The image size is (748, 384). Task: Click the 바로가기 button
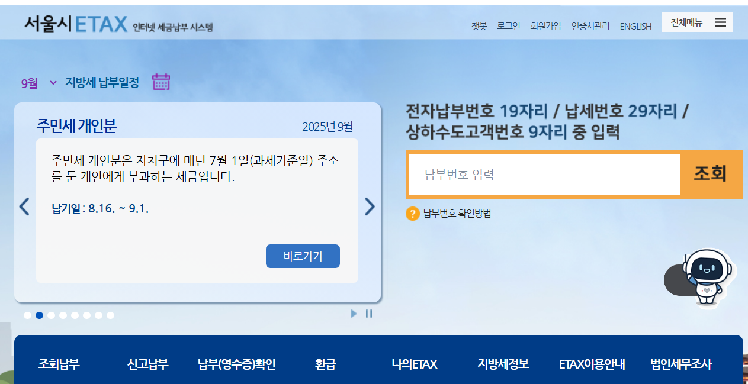click(303, 256)
